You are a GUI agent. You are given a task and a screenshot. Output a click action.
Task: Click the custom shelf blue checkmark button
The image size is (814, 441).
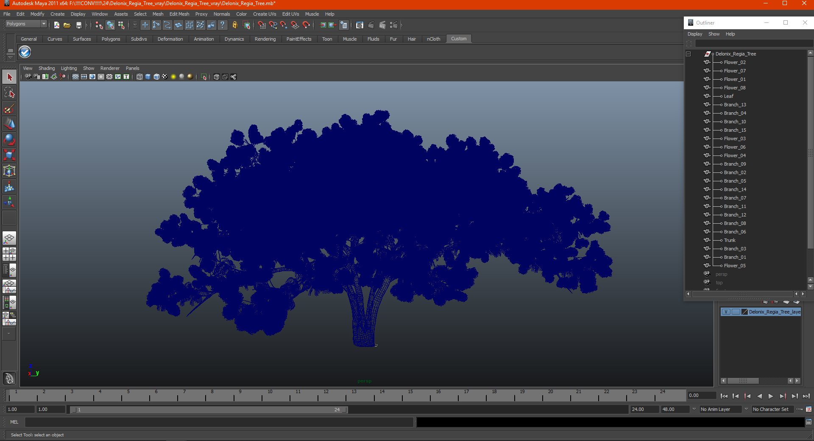pos(25,52)
